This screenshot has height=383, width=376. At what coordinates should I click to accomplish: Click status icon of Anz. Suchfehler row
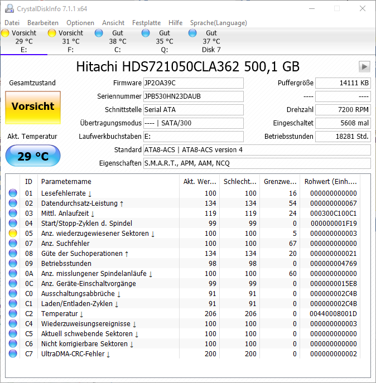tap(13, 243)
